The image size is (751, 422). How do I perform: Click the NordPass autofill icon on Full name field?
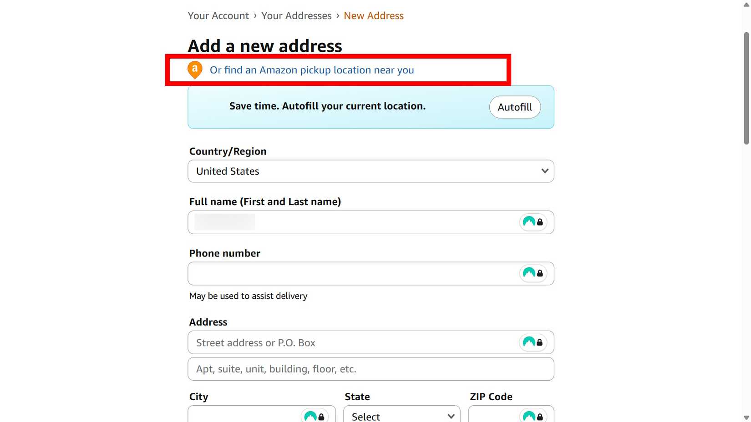[x=533, y=222]
